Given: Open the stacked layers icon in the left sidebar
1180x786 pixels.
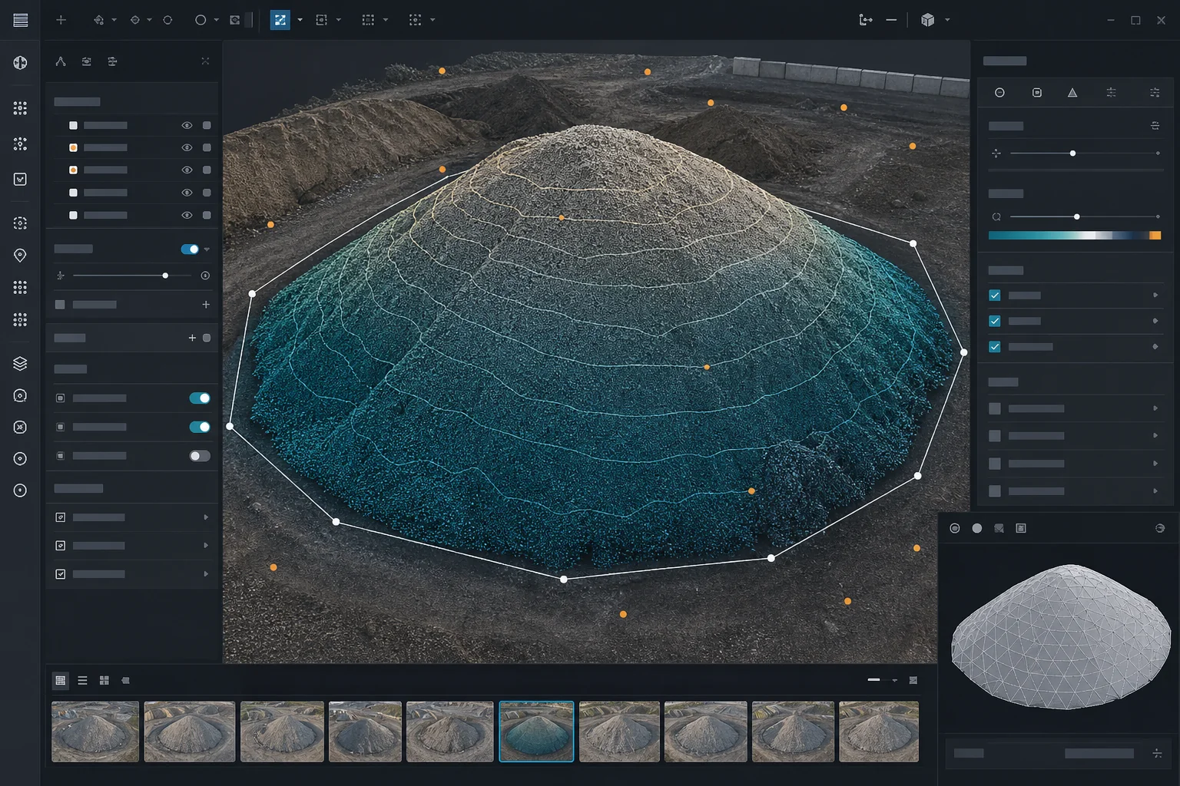Looking at the screenshot, I should click(21, 363).
